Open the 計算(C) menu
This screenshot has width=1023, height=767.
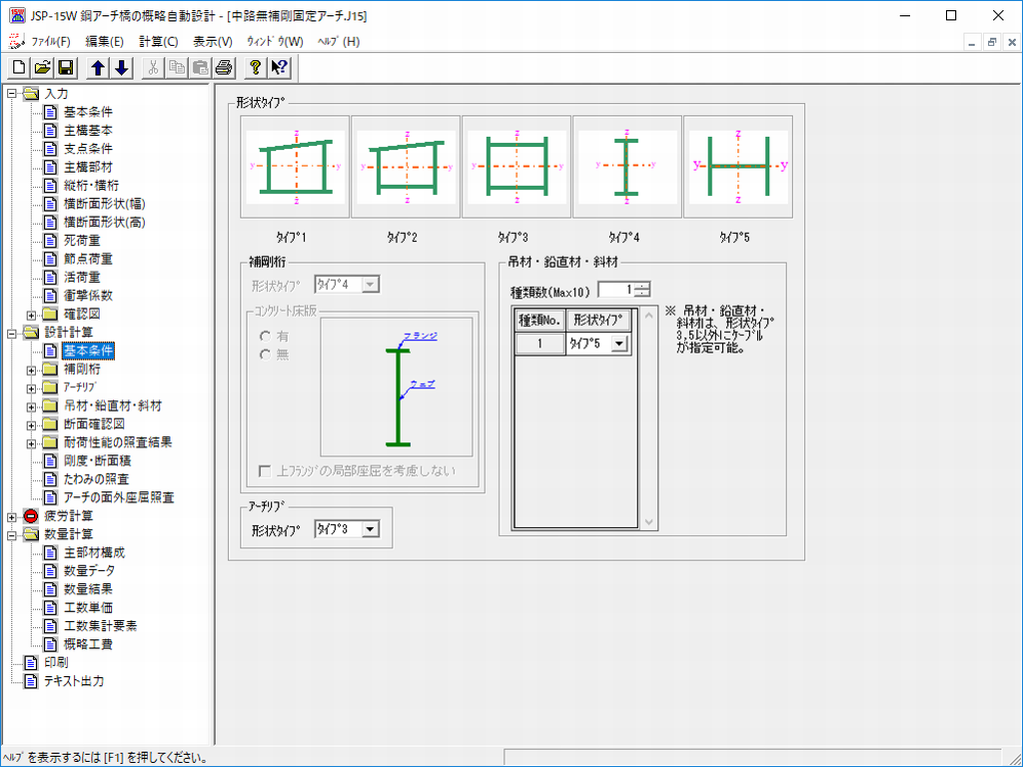tap(158, 41)
